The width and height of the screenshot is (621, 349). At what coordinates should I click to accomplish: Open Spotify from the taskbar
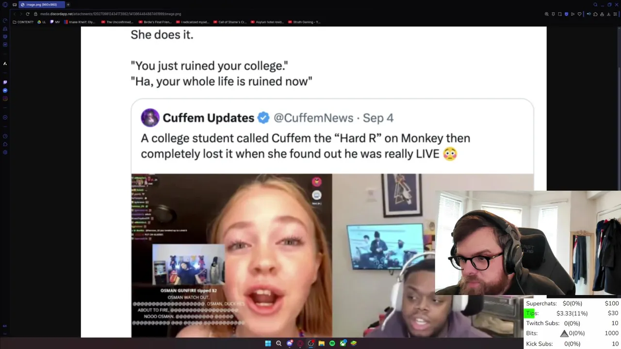coord(332,343)
